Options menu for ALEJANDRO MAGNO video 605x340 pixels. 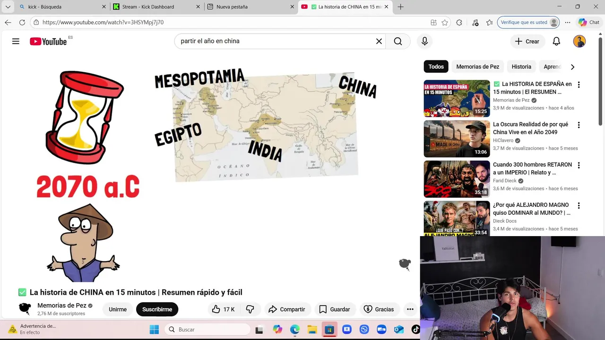click(x=579, y=205)
